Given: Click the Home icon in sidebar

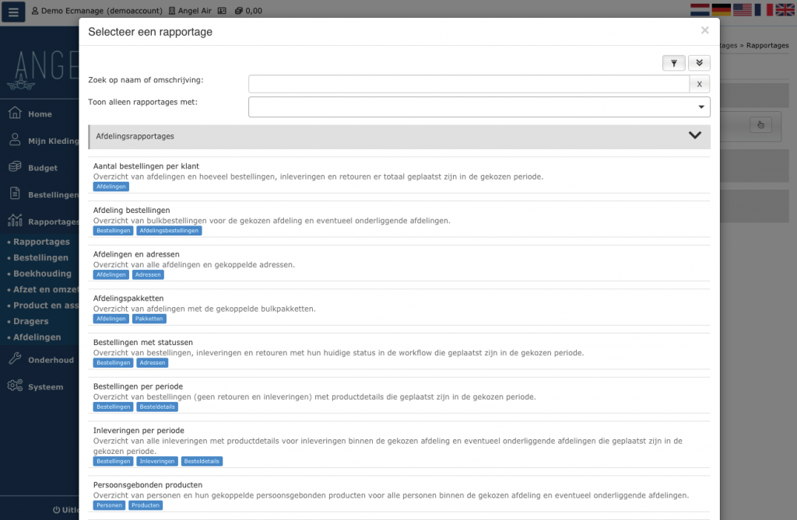Looking at the screenshot, I should point(14,113).
